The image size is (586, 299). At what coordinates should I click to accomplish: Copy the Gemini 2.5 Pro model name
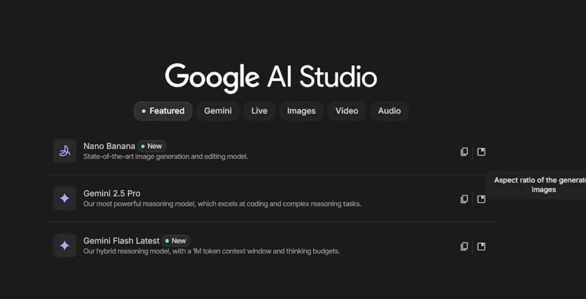click(x=464, y=199)
